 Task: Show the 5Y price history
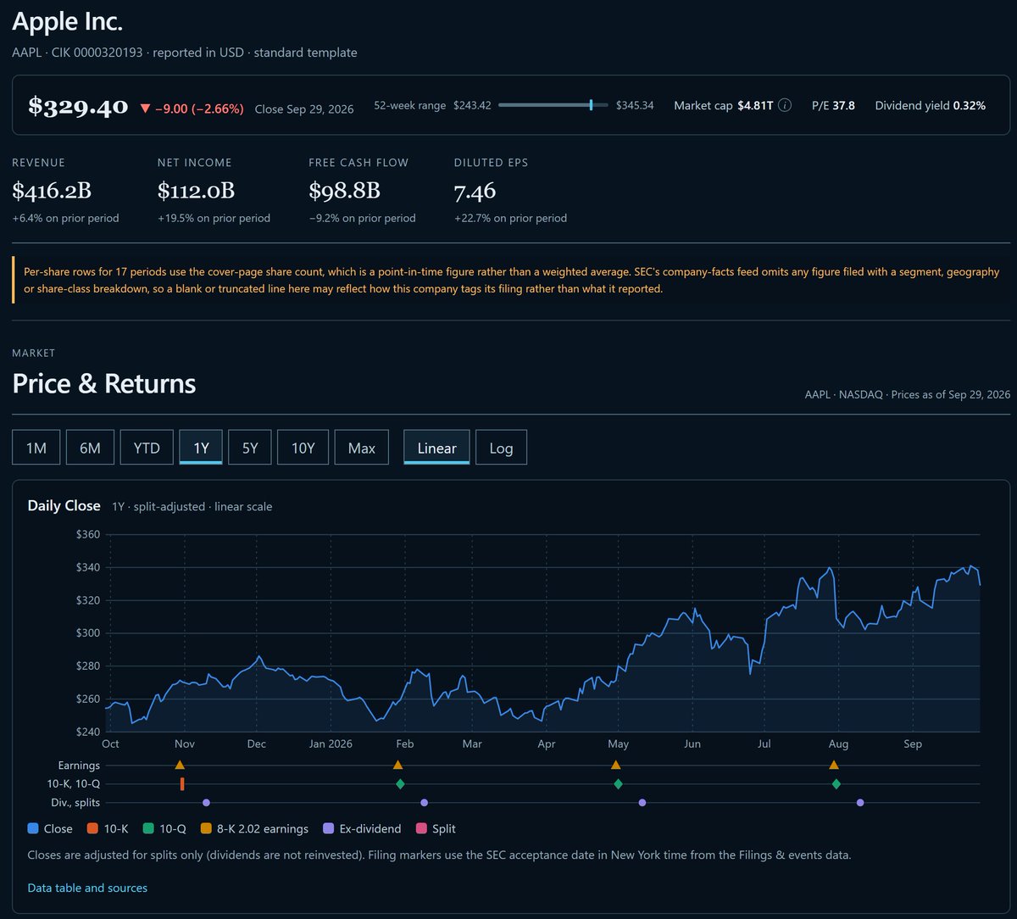click(x=250, y=448)
